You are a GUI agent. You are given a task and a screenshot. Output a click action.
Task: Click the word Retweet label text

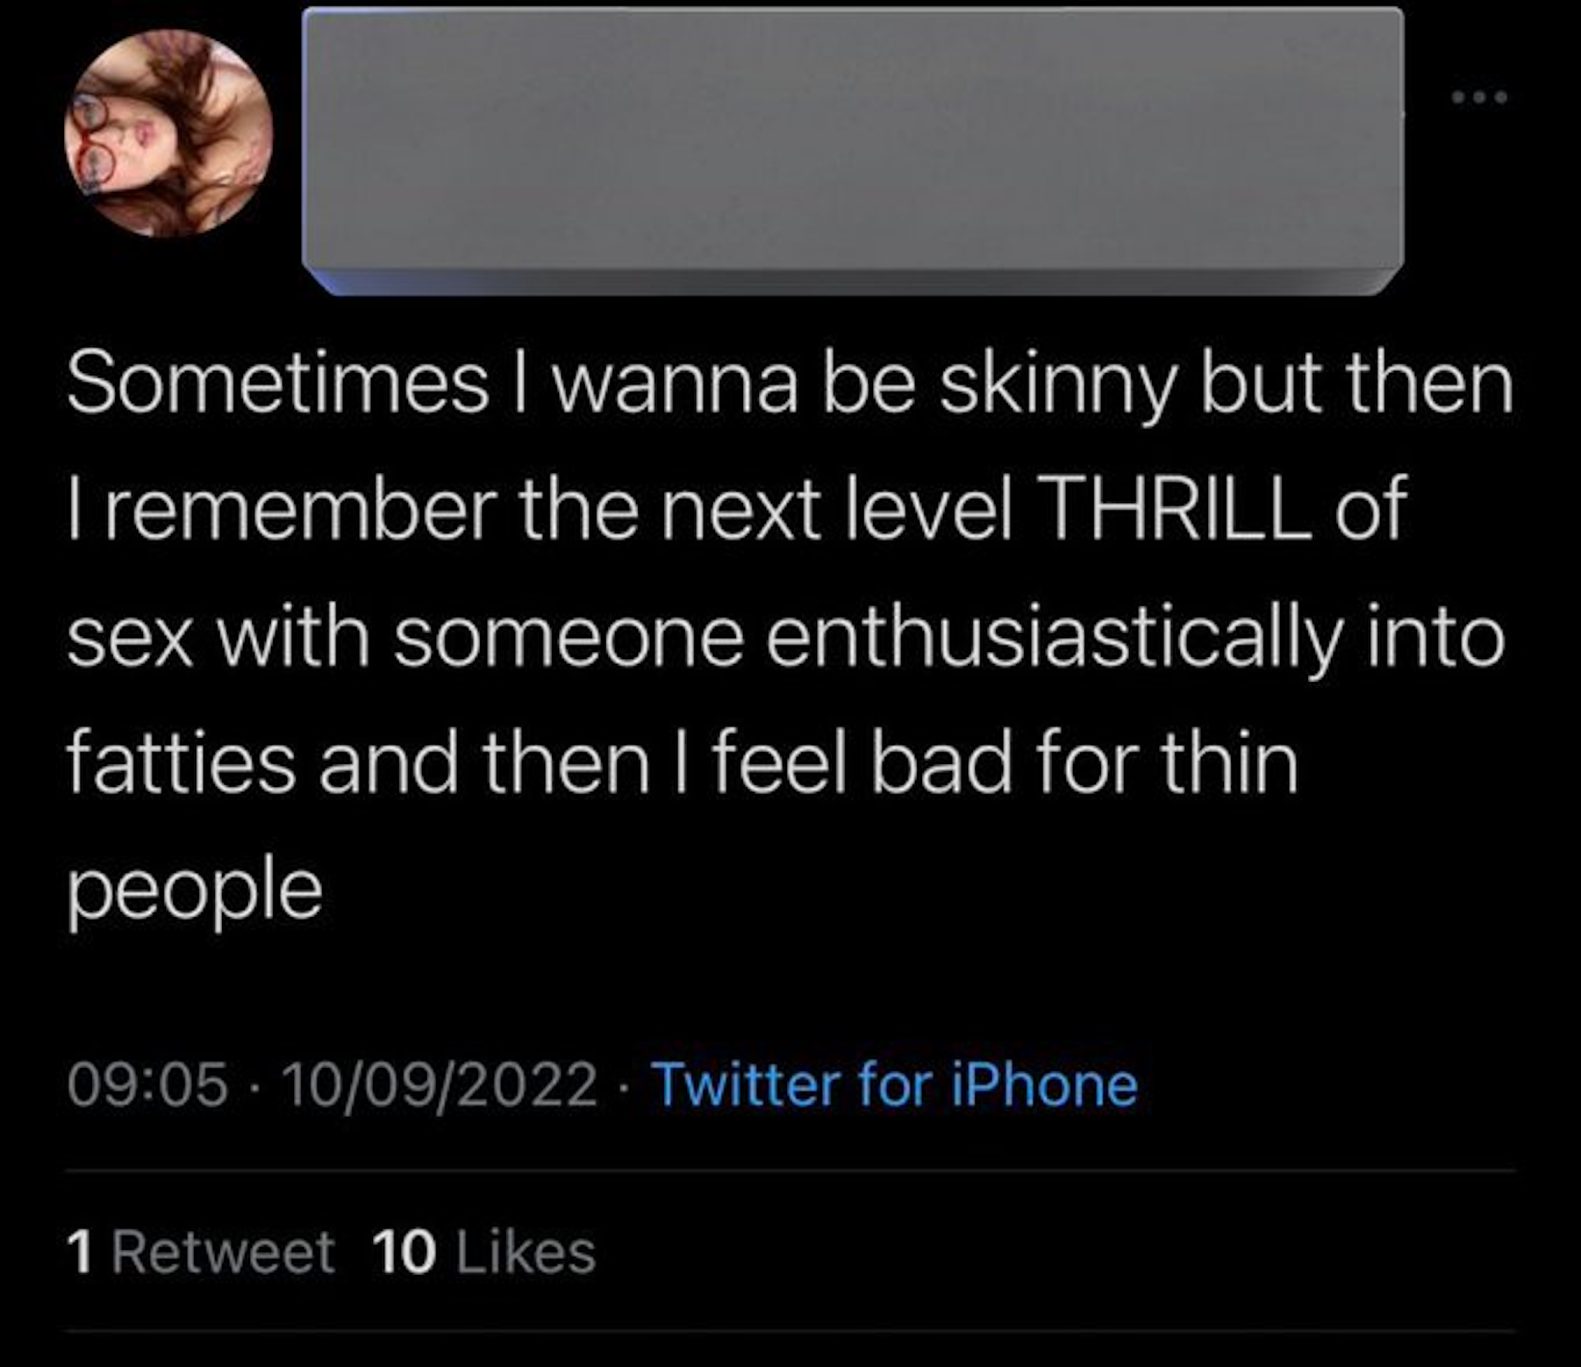point(223,1253)
